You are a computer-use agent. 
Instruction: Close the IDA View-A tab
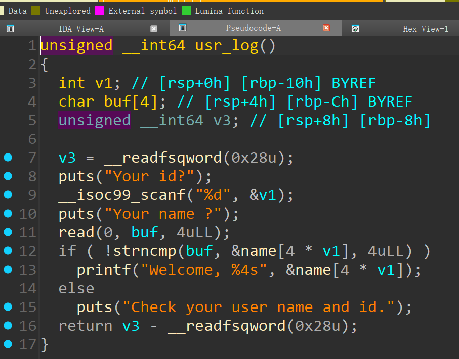(154, 29)
